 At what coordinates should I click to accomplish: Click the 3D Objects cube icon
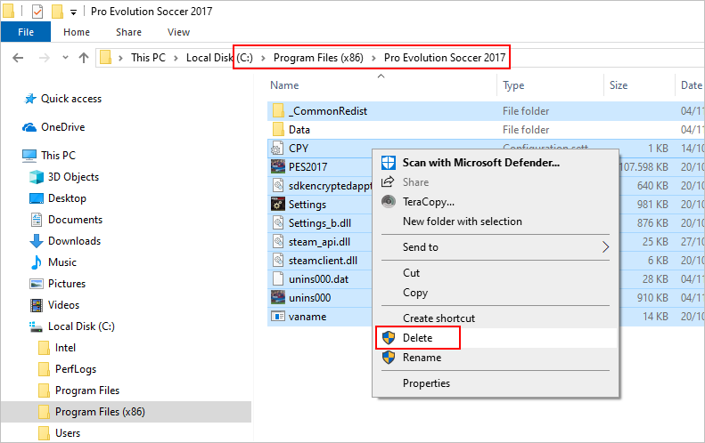point(37,177)
